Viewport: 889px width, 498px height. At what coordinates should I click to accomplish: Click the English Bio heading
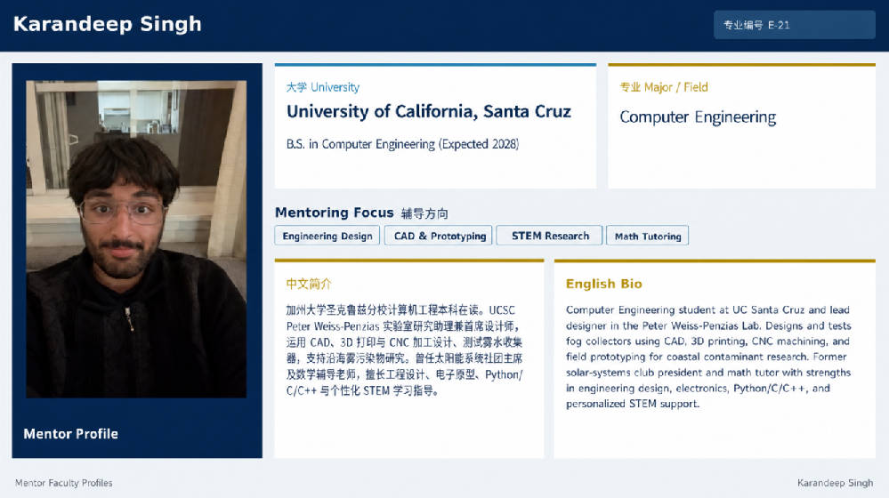(x=604, y=284)
